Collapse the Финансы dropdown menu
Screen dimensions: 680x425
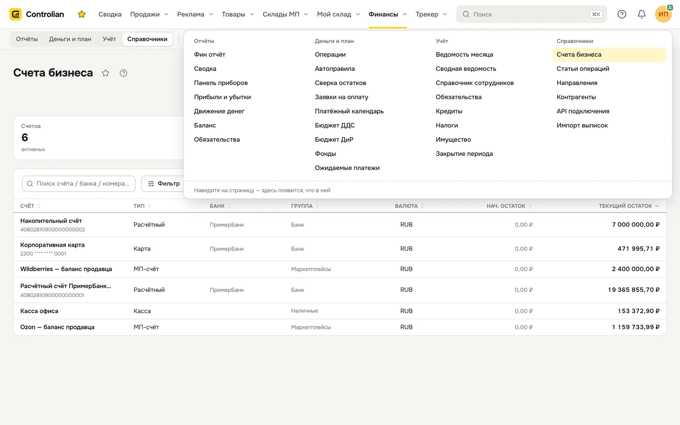point(388,14)
